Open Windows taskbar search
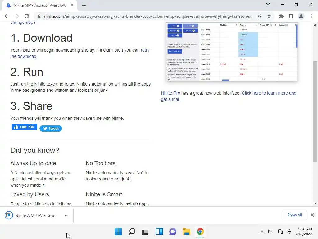The image size is (318, 239). pos(132,232)
